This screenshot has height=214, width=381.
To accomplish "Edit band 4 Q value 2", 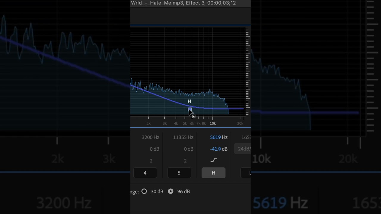I will click(x=151, y=160).
